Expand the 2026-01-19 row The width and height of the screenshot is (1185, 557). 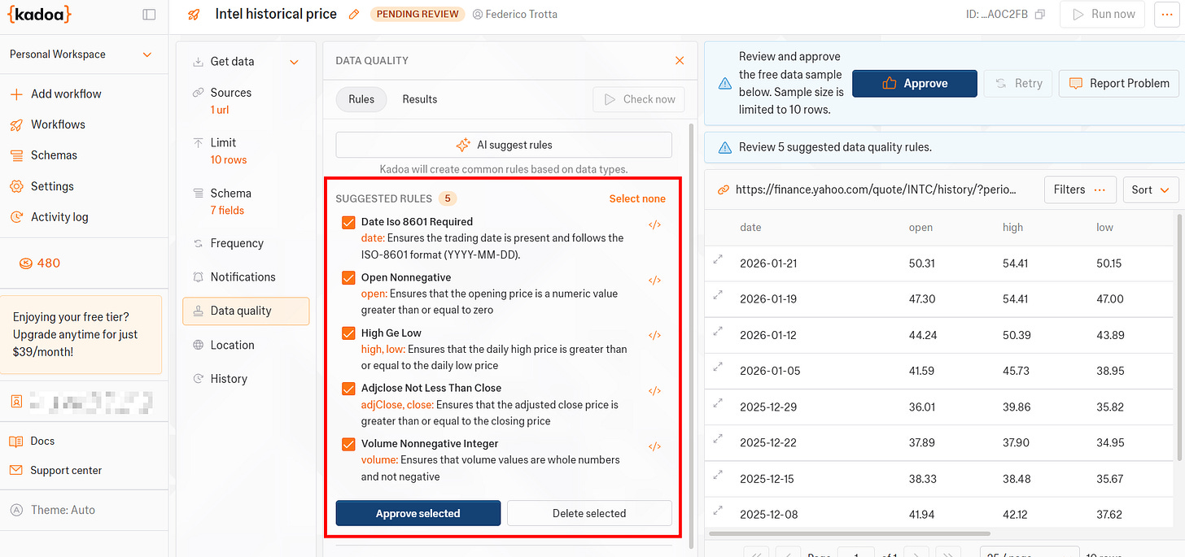click(x=718, y=296)
